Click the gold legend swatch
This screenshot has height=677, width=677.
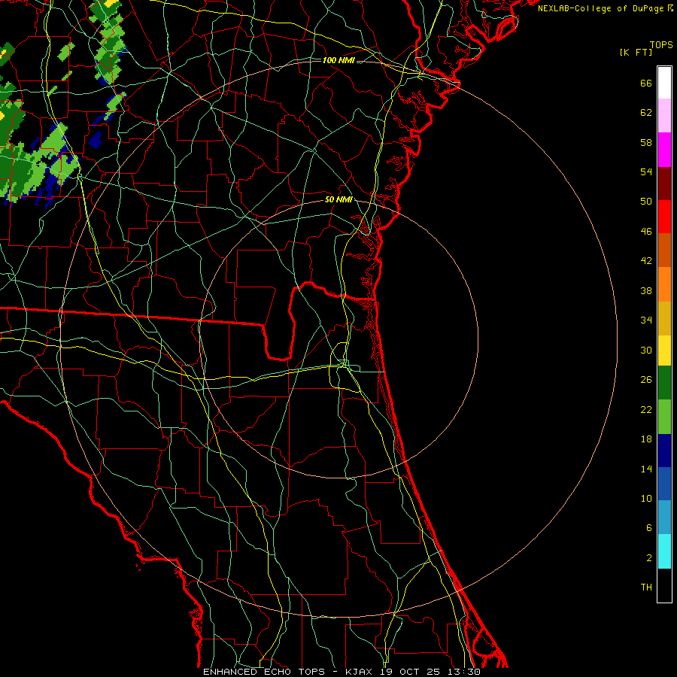click(664, 318)
